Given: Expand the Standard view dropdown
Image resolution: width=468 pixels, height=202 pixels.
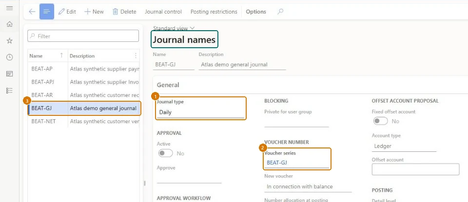Looking at the screenshot, I should 174,28.
